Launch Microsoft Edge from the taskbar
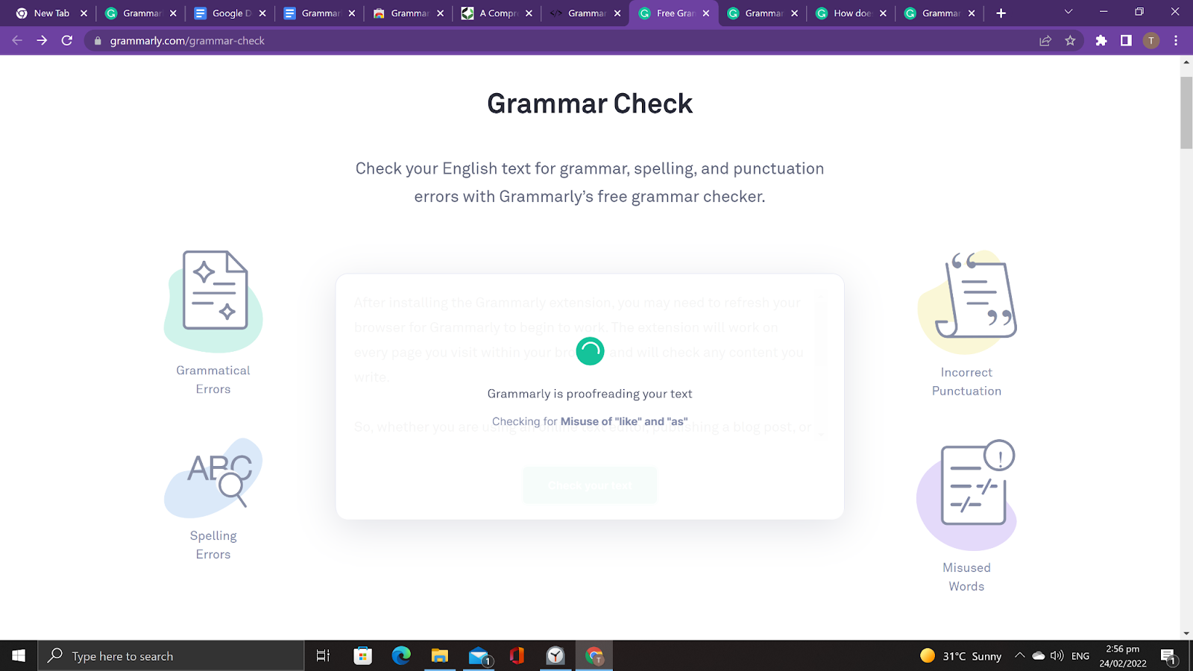The width and height of the screenshot is (1193, 671). click(x=401, y=656)
